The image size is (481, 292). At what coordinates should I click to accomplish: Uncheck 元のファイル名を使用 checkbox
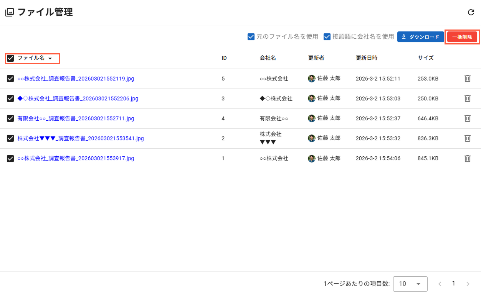point(251,37)
